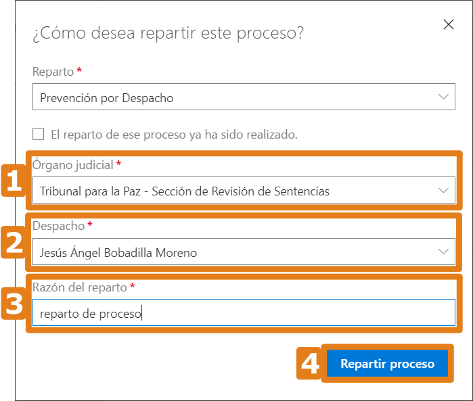
Task: Click the orange step 4 marker
Action: point(310,364)
